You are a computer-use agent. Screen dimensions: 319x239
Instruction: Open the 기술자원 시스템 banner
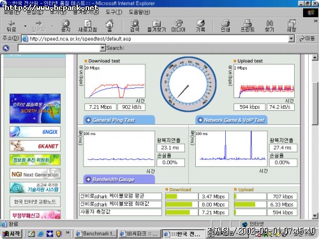[35, 187]
